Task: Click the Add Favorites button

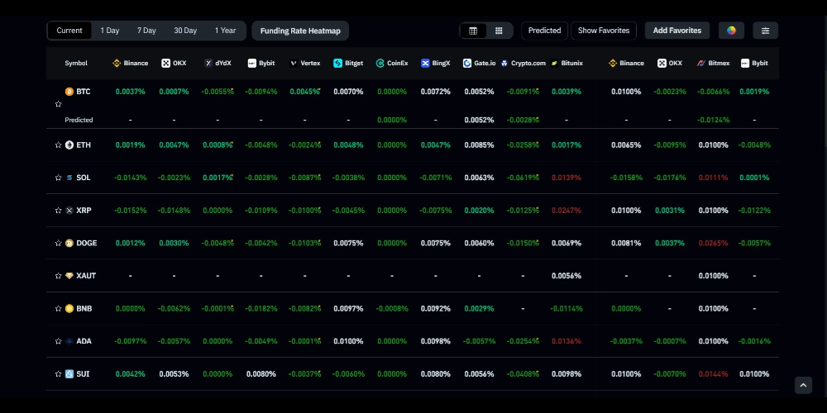Action: pyautogui.click(x=676, y=31)
